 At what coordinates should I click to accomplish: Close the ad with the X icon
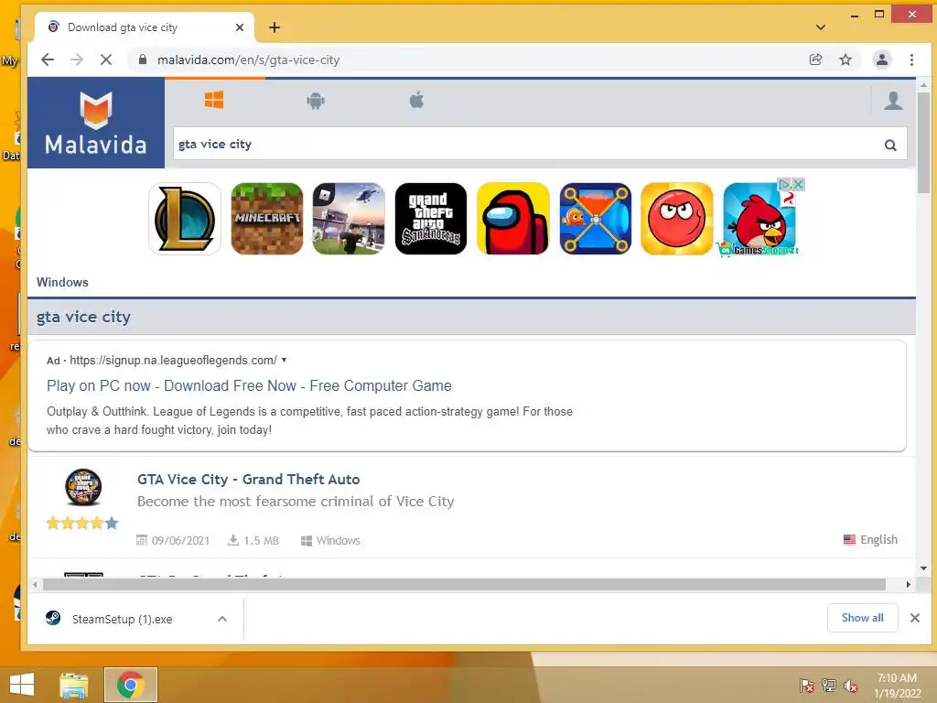pyautogui.click(x=798, y=184)
